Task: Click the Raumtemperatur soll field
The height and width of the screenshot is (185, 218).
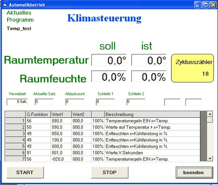Action: pos(109,60)
